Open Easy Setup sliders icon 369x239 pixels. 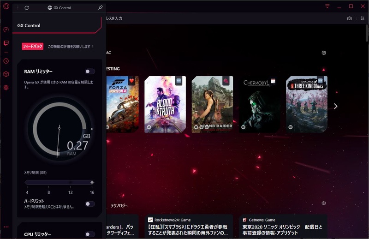[363, 18]
